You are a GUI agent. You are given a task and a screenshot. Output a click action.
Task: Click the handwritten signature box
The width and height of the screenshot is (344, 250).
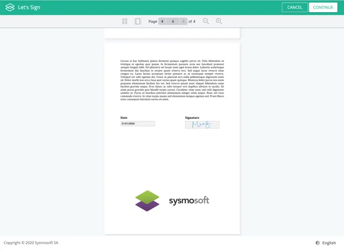(202, 124)
